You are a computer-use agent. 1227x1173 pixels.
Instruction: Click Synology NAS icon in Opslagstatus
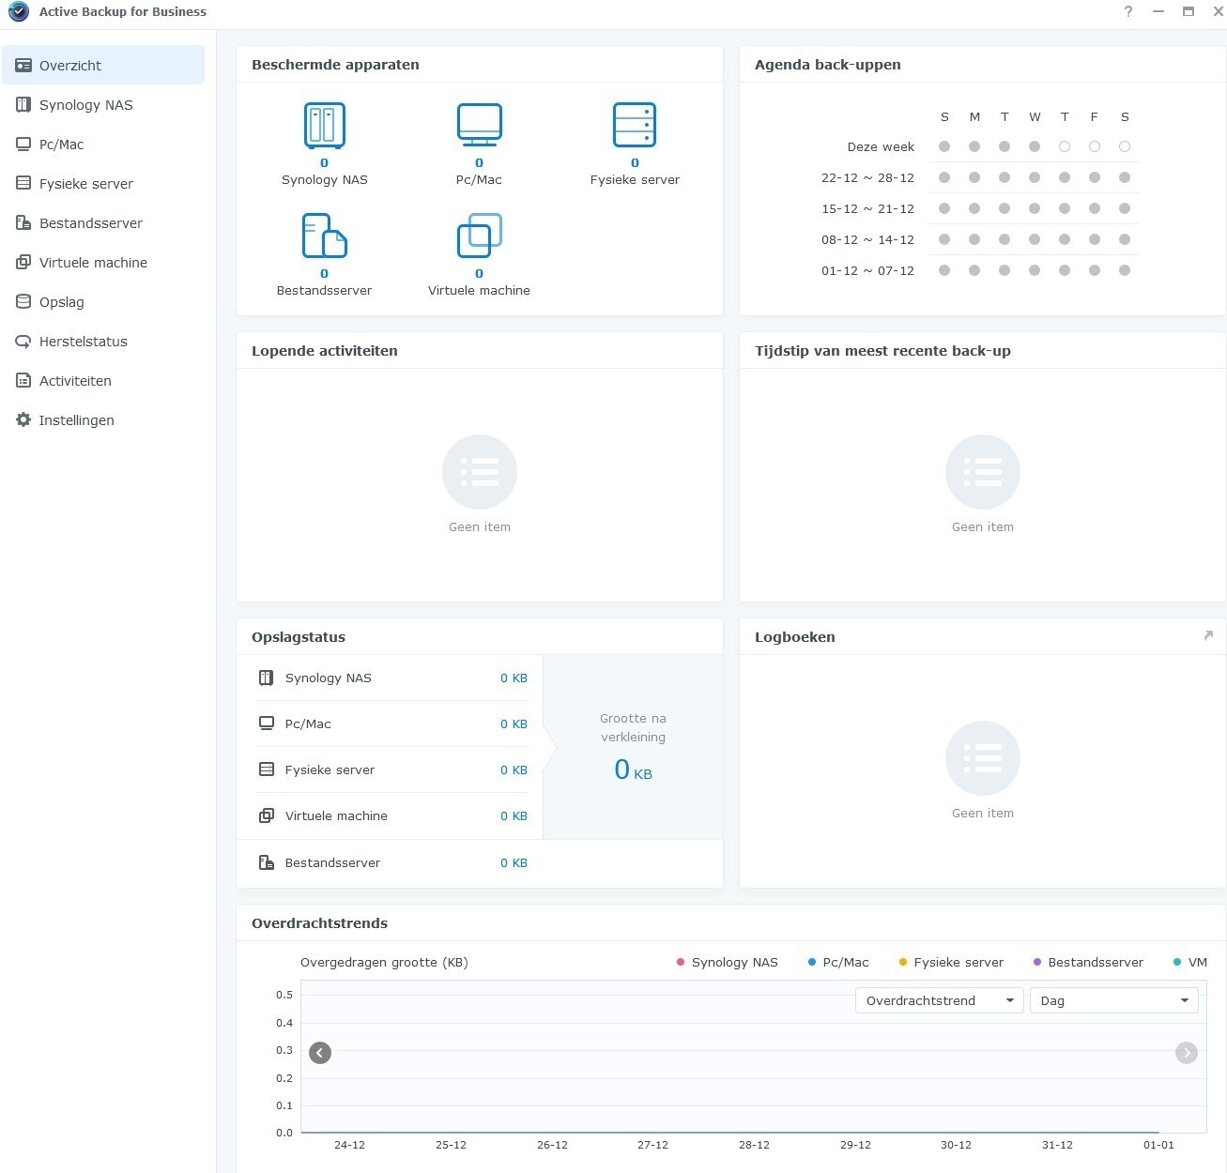coord(266,678)
